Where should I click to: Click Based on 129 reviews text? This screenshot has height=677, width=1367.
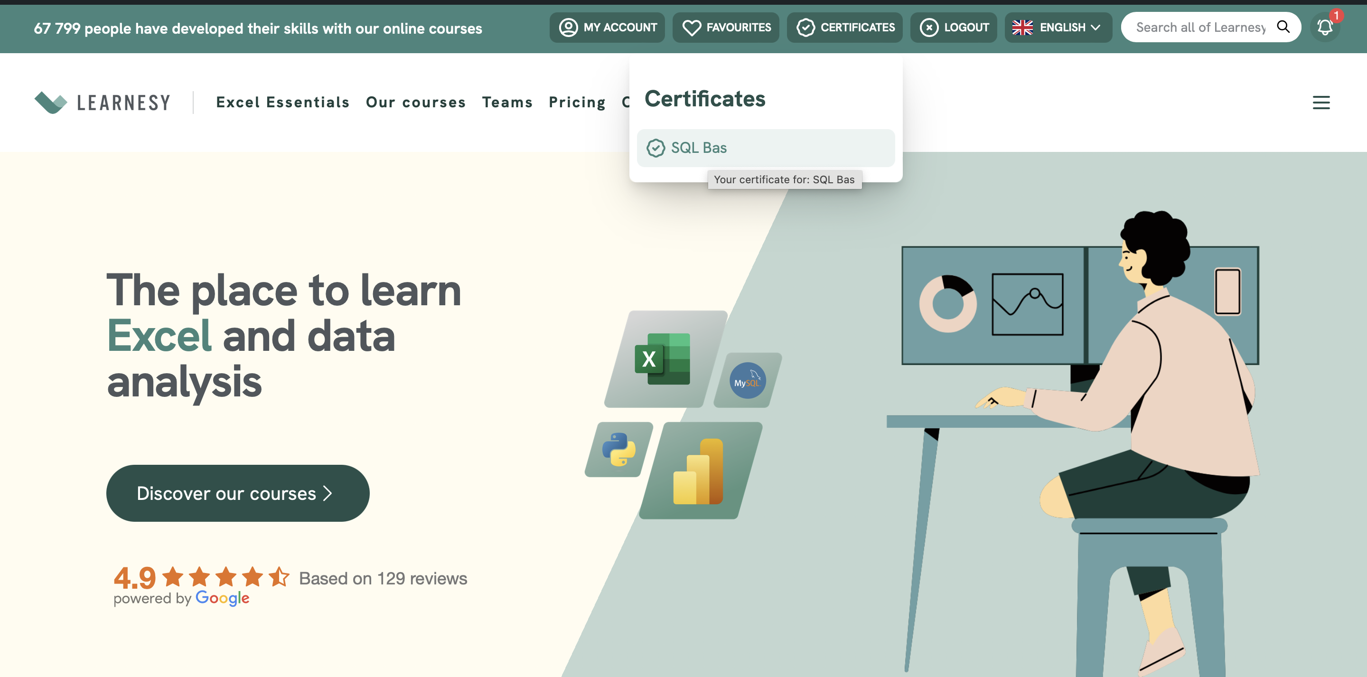(383, 578)
